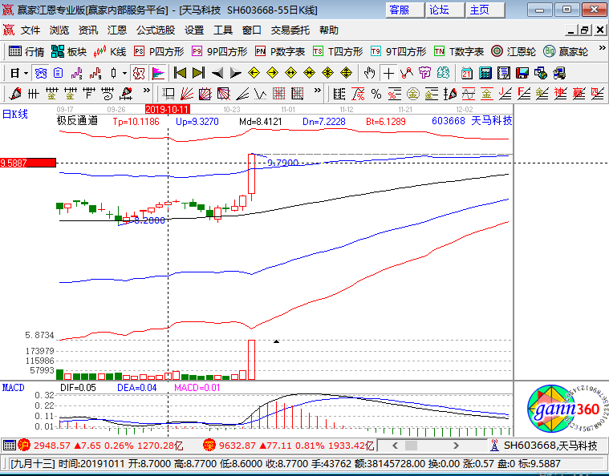Open the 浏览 menu
Viewport: 609px width, 476px height.
(59, 30)
